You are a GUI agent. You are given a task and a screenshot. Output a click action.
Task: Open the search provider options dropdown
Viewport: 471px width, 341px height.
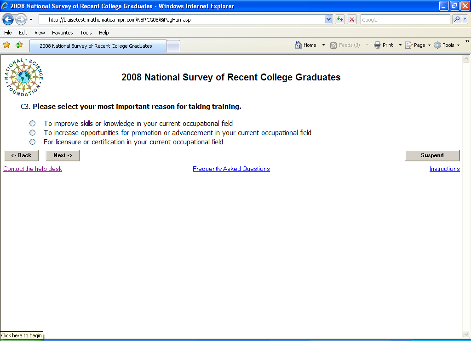[x=465, y=19]
